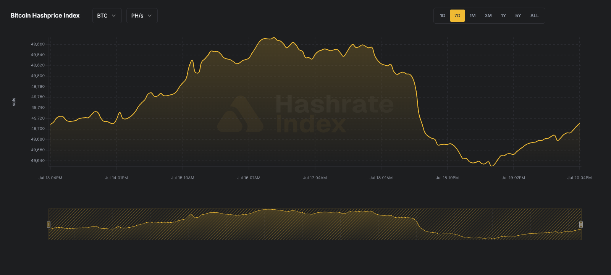Click the Jul 19 07PM axis label
This screenshot has height=275, width=611.
tap(513, 178)
